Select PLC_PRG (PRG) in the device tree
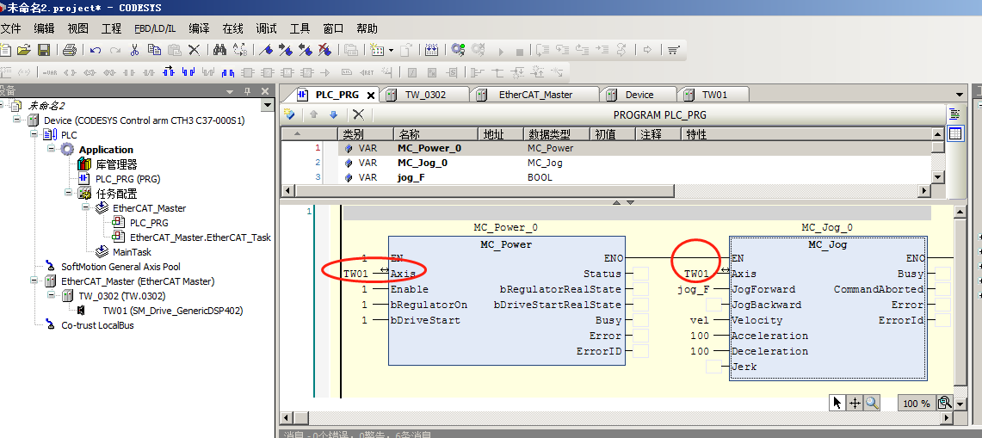 pos(127,179)
